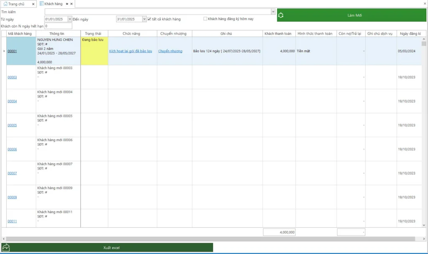Open the Tìm kiếm dropdown arrow

pos(273,11)
